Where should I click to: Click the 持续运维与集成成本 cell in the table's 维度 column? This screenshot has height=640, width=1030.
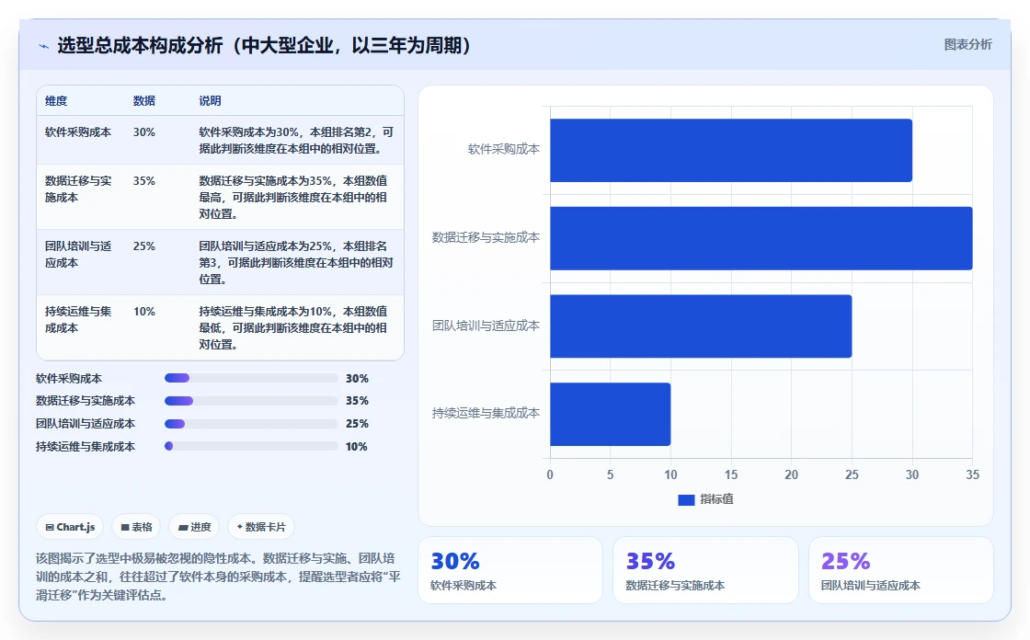click(x=78, y=319)
